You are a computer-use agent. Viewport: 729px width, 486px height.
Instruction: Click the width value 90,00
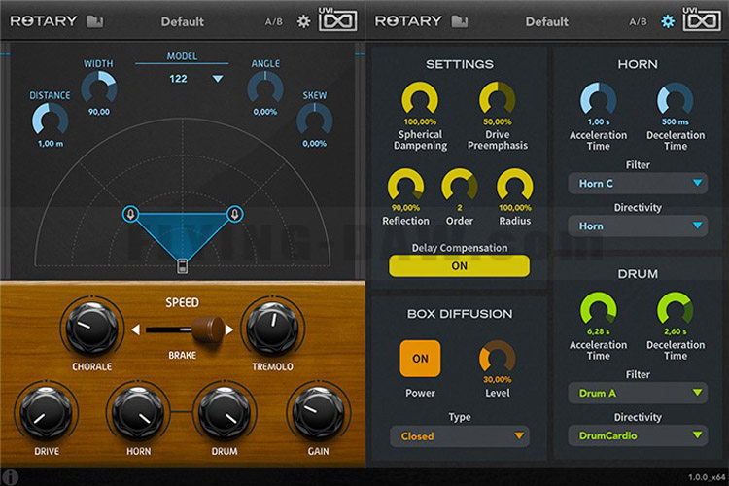[99, 112]
